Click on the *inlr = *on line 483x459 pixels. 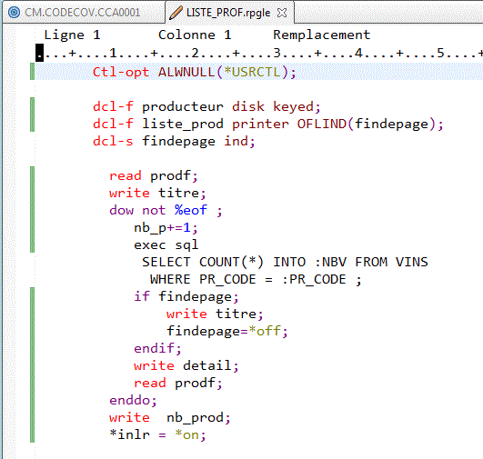coord(157,434)
